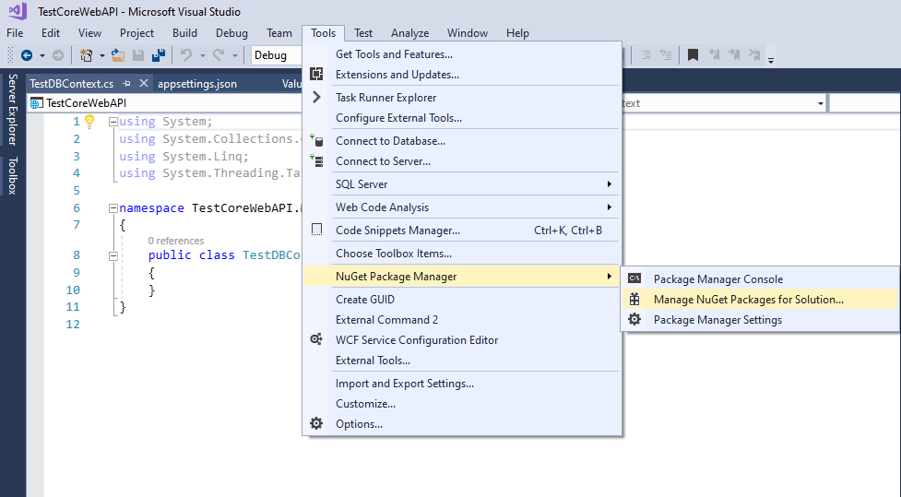Expand the SQL Server submenu

(x=475, y=183)
